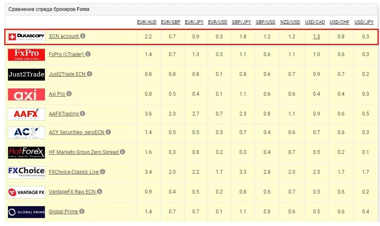Viewport: 380px width, 226px height.
Task: Click the Vantage FX logo
Action: pos(26,192)
